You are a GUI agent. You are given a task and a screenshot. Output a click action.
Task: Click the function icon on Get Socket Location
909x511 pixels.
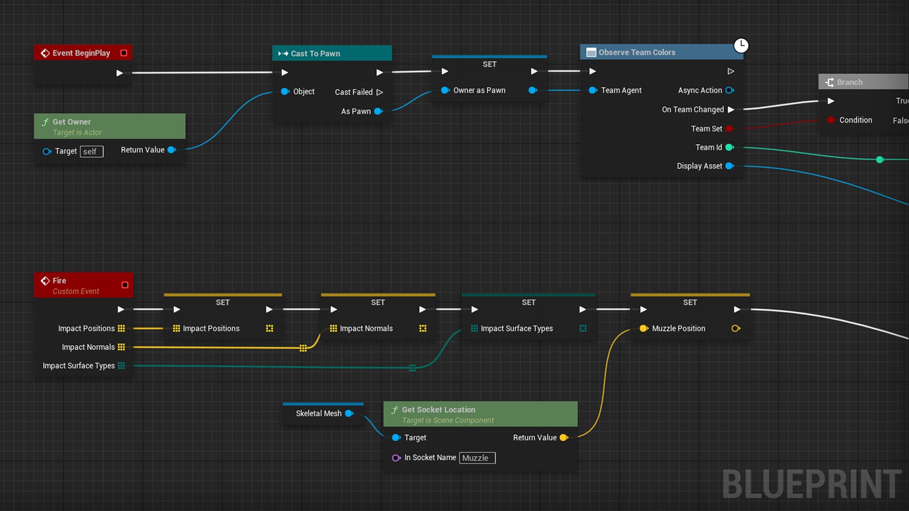[x=395, y=409]
